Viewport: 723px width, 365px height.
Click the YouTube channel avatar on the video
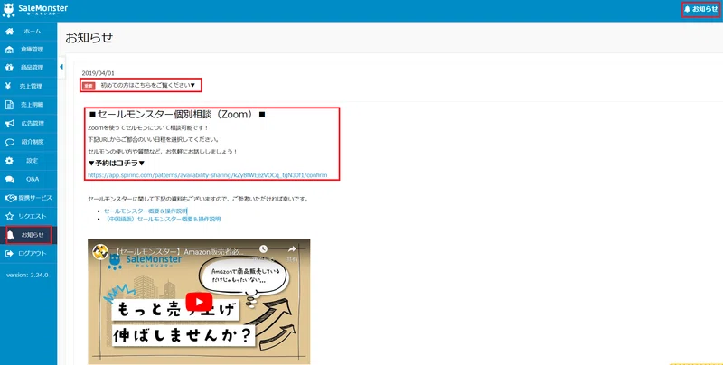[x=100, y=252]
